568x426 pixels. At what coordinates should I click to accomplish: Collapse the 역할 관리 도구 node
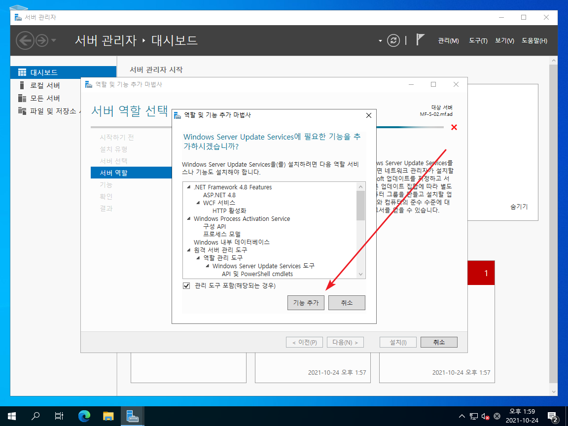(x=198, y=258)
